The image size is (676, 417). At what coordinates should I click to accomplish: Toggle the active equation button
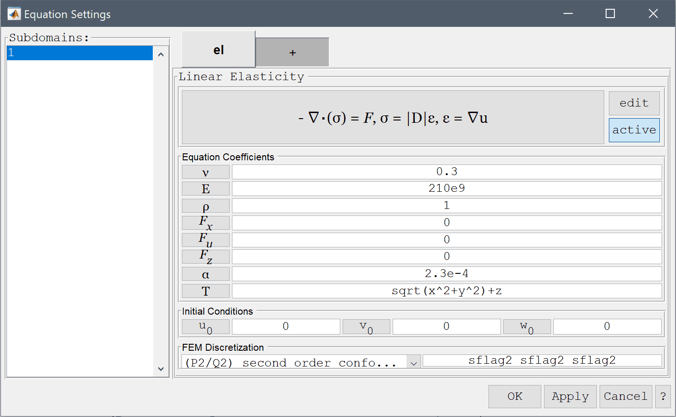(x=634, y=130)
